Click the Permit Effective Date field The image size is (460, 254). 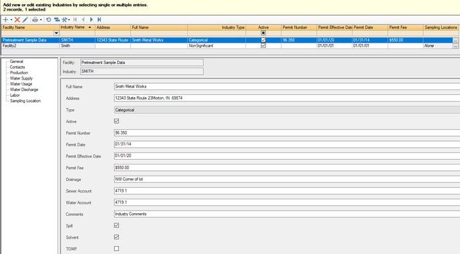click(287, 156)
